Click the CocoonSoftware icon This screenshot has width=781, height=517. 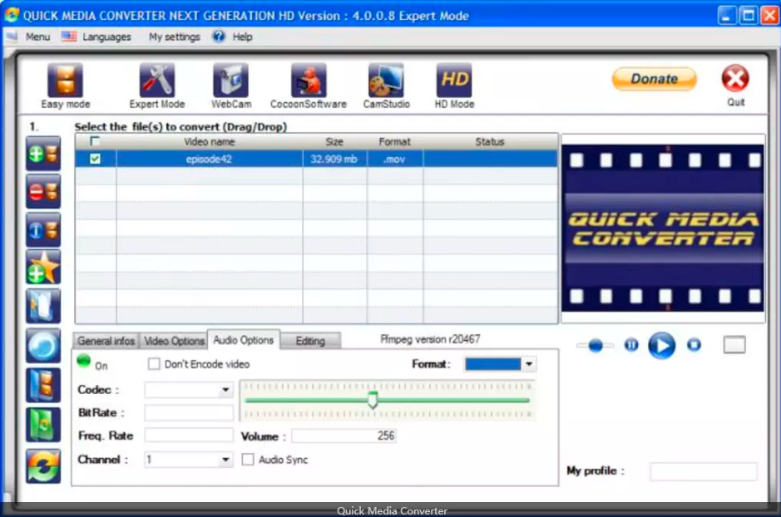click(309, 81)
